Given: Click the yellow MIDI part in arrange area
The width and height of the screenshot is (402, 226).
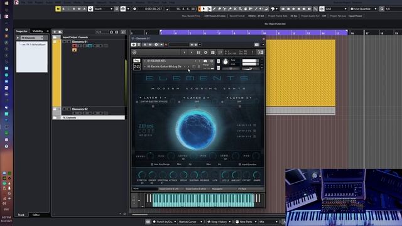Looking at the screenshot, I should tap(300, 73).
